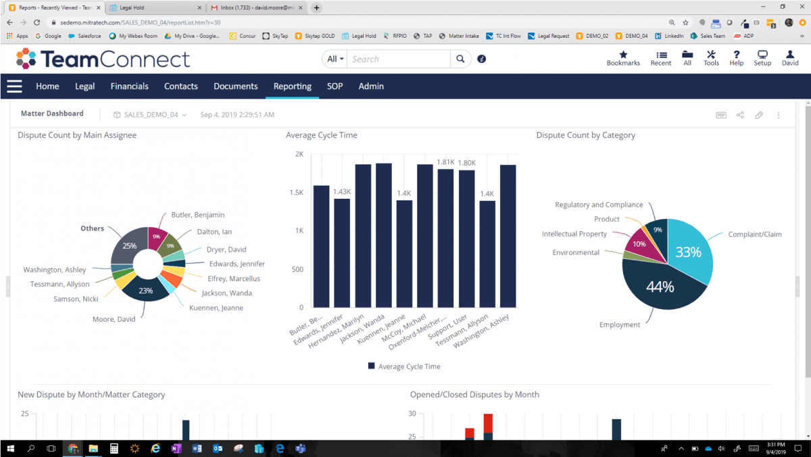The height and width of the screenshot is (457, 811).
Task: Open the SOP menu
Action: (x=335, y=87)
